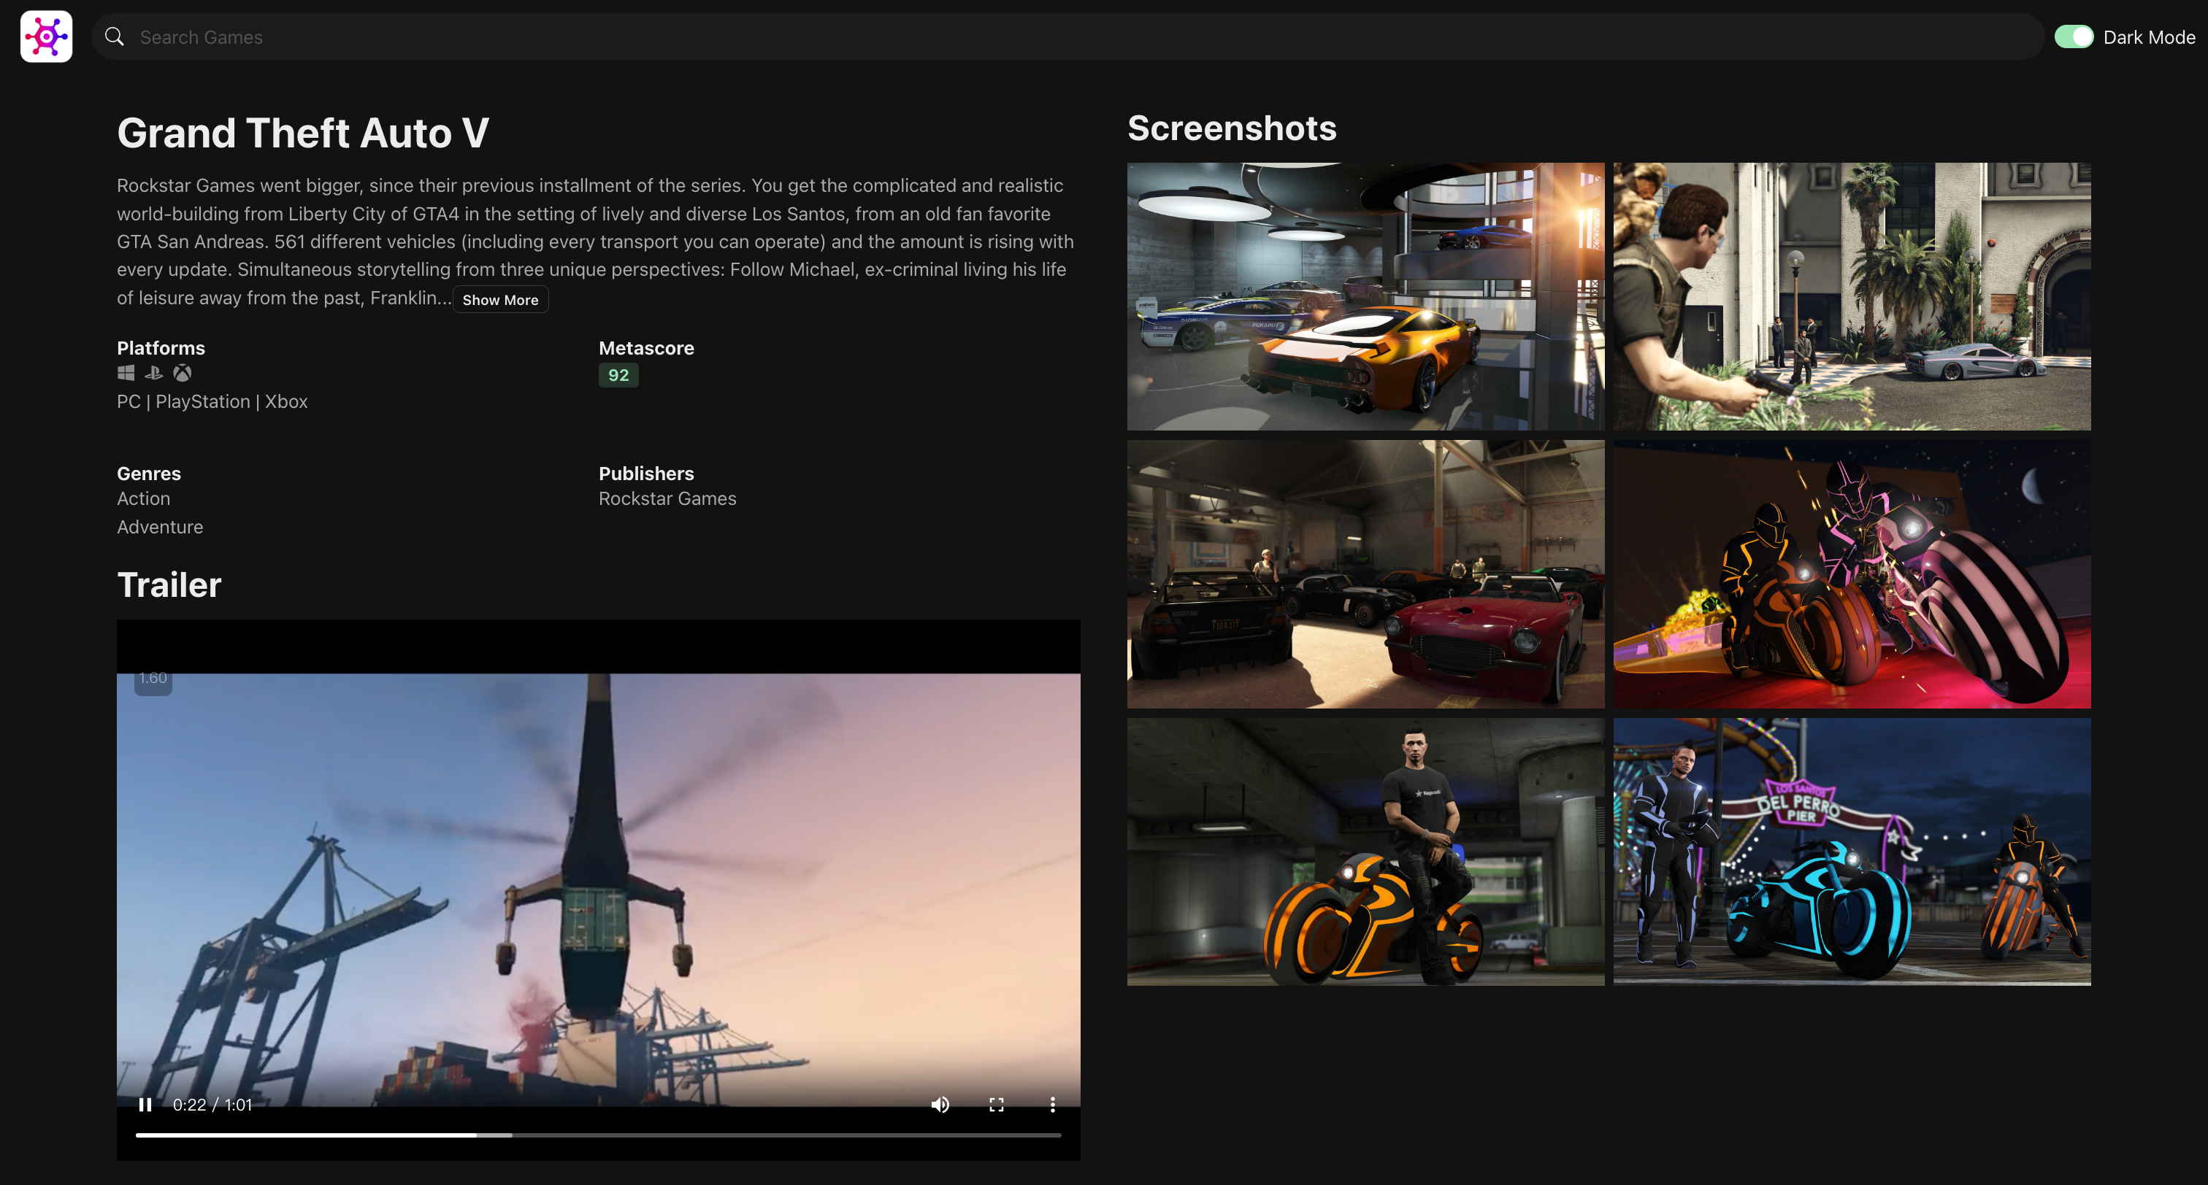This screenshot has height=1185, width=2208.
Task: Click the Genres label
Action: [x=149, y=473]
